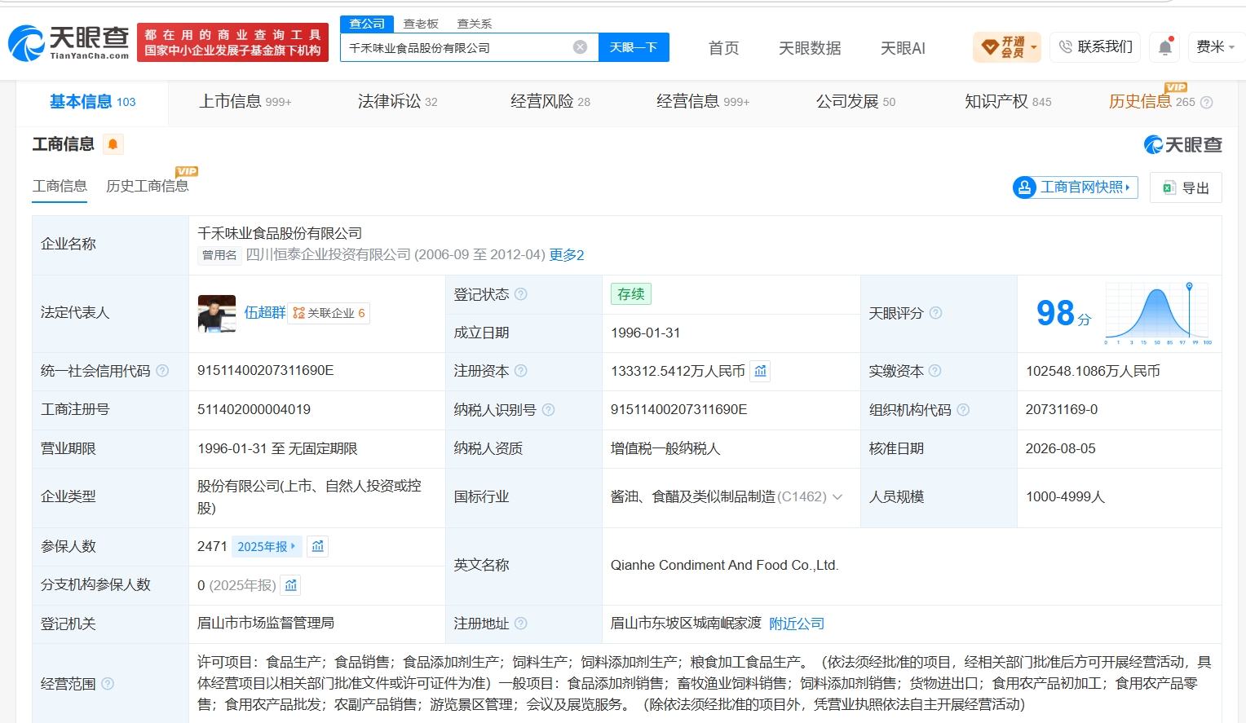Expand the 国标行业 classification chevron

[837, 497]
